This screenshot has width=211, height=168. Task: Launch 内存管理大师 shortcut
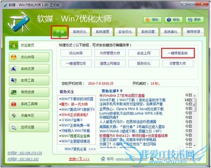(110, 53)
